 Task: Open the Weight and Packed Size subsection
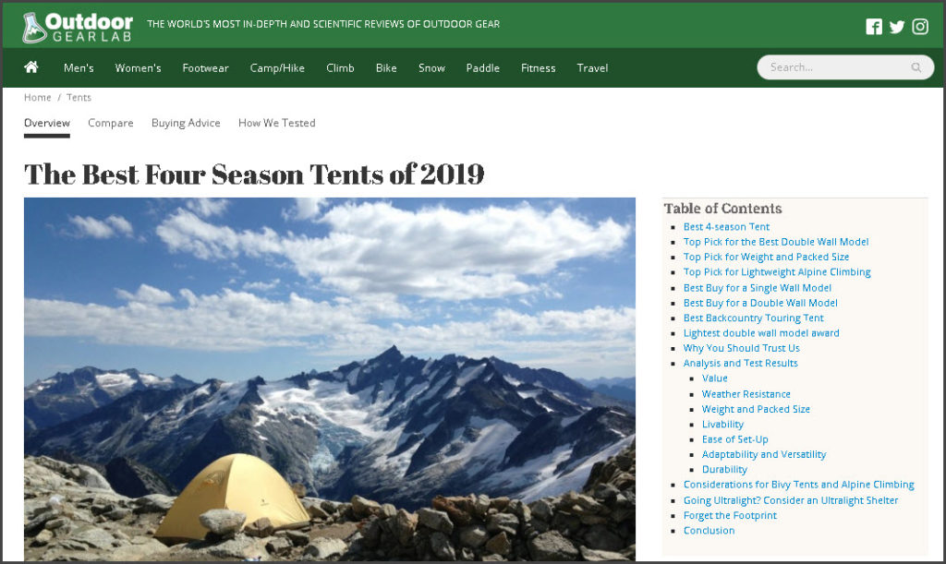point(756,409)
